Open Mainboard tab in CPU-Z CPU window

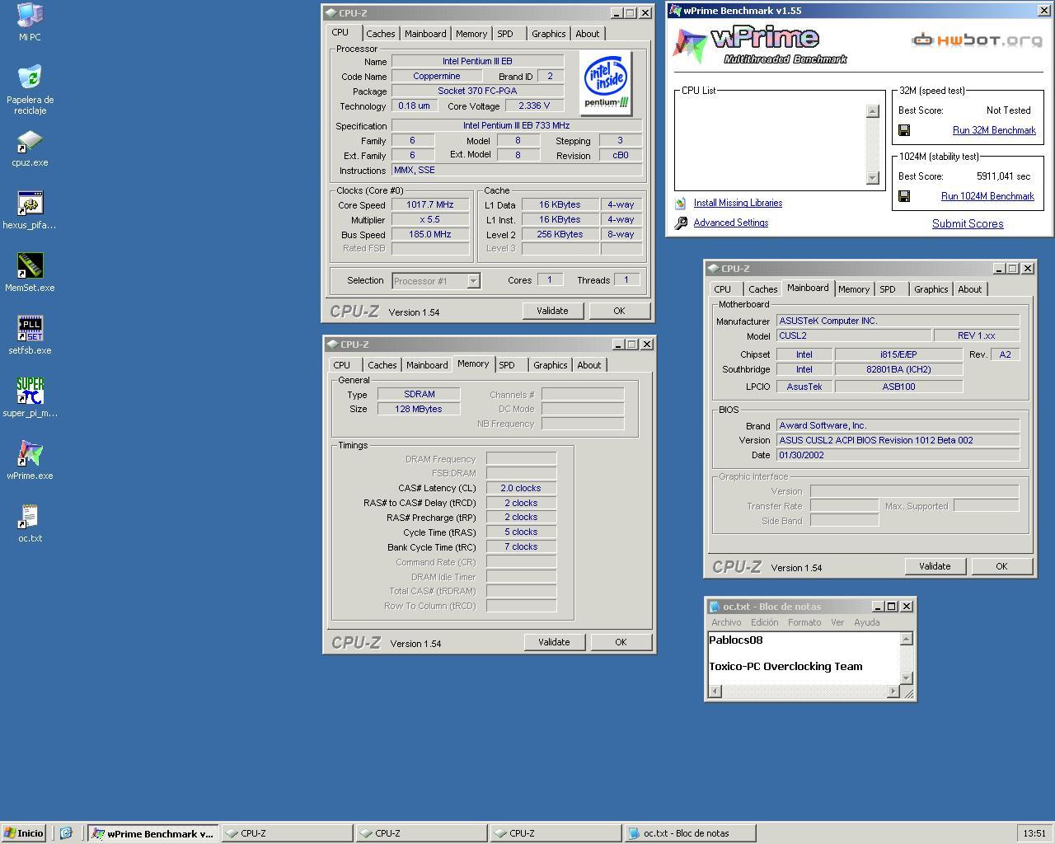pyautogui.click(x=425, y=34)
